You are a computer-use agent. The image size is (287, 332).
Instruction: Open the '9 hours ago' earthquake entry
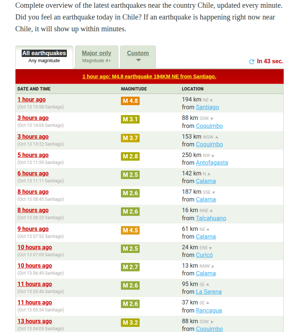tap(33, 229)
